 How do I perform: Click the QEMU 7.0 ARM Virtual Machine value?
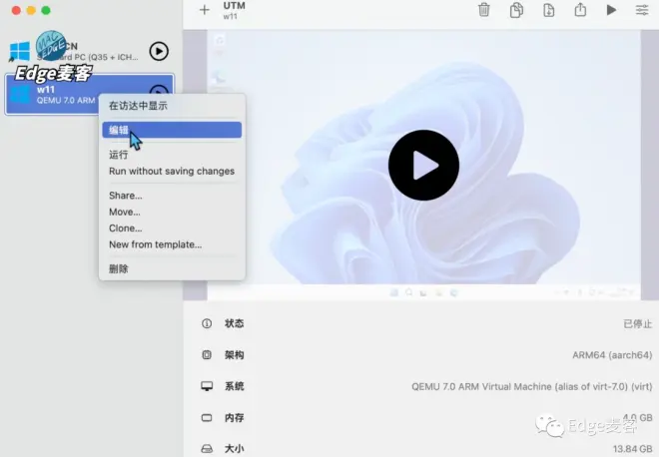click(x=531, y=386)
